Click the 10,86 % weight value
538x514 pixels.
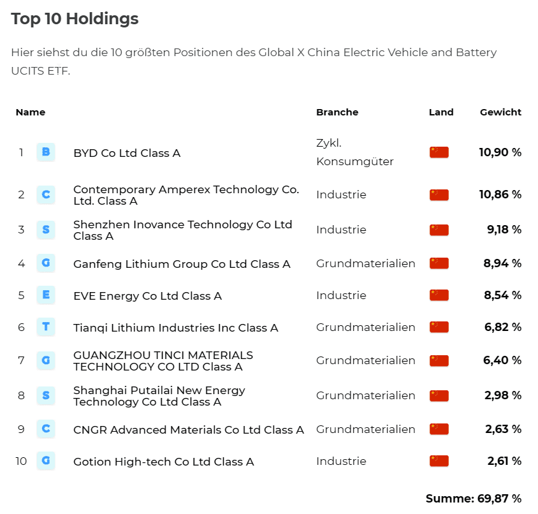[x=500, y=195]
